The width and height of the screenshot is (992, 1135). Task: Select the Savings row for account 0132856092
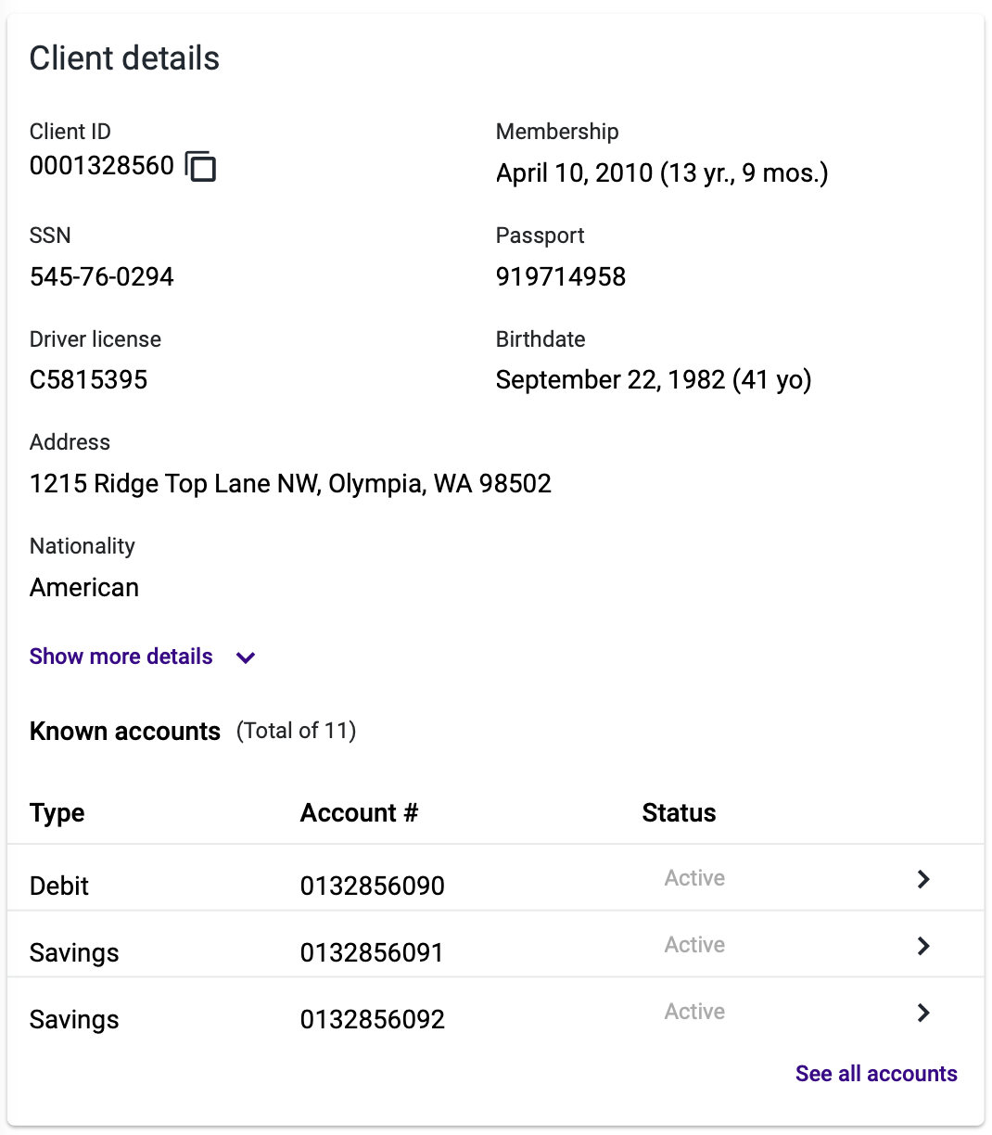tap(371, 1019)
